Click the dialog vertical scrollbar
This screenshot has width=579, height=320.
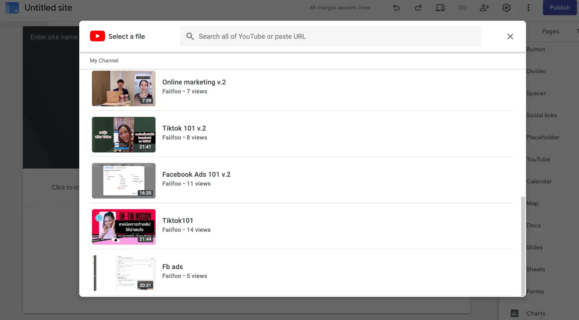[523, 246]
